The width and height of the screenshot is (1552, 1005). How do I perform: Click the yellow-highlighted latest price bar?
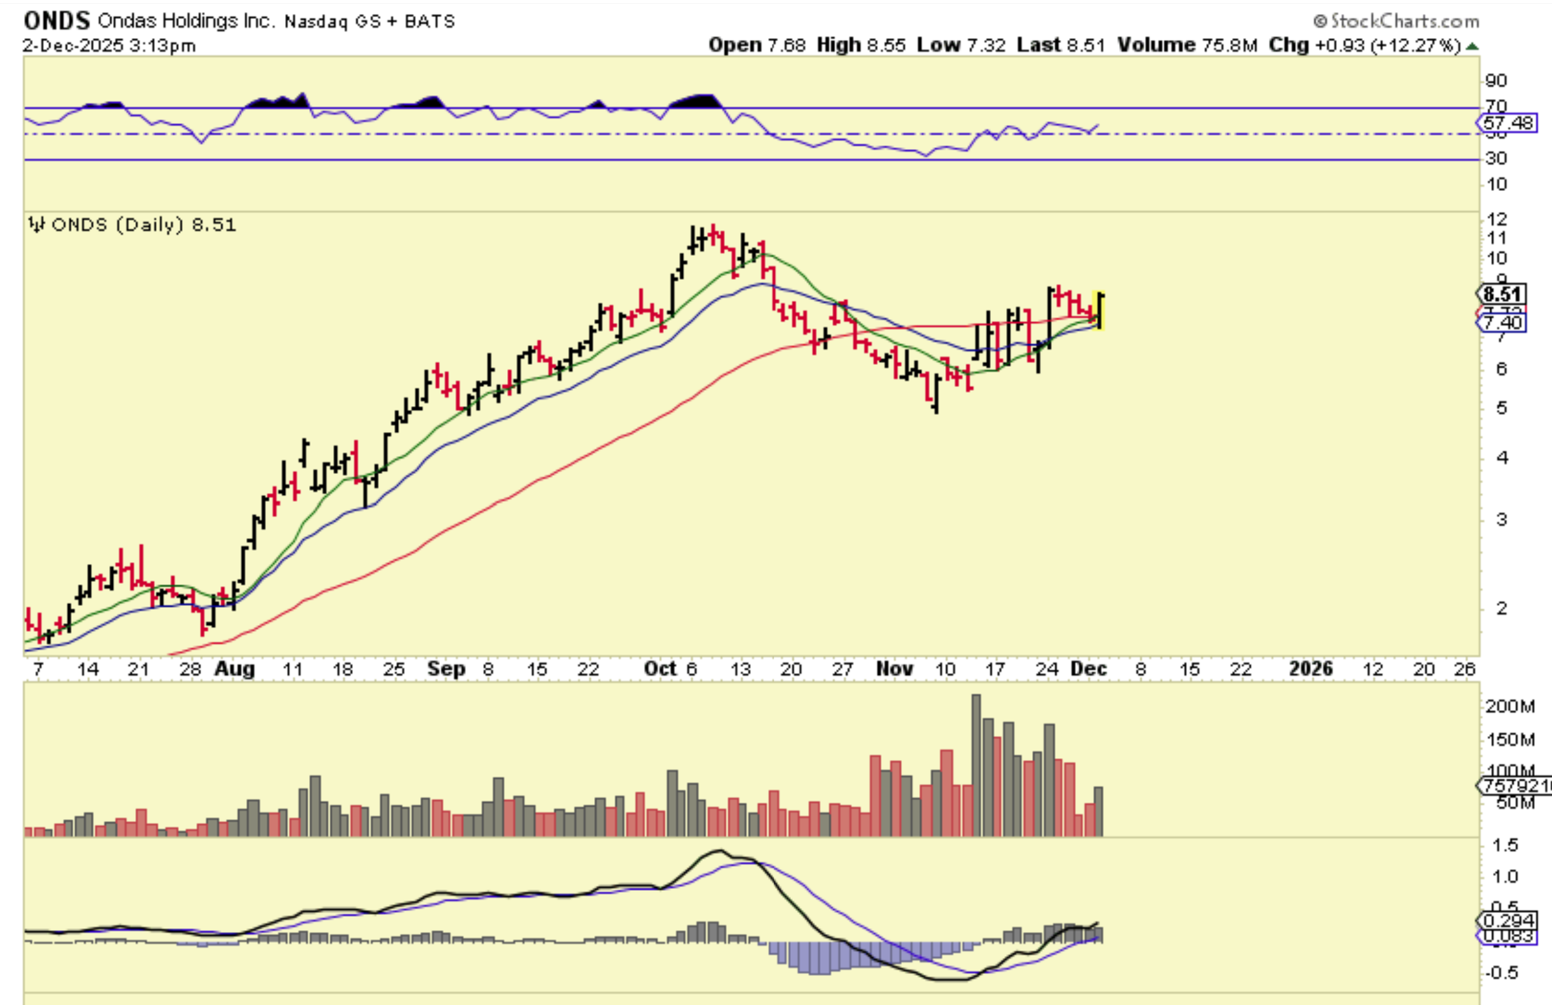coord(1099,310)
